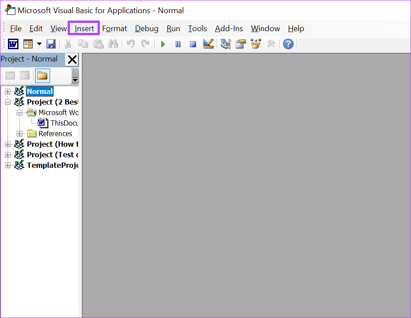Open the Run menu

(x=173, y=29)
